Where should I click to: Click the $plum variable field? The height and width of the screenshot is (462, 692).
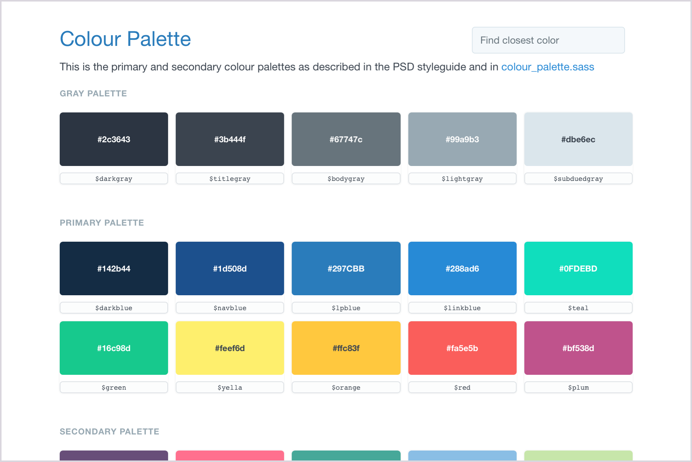pos(578,387)
